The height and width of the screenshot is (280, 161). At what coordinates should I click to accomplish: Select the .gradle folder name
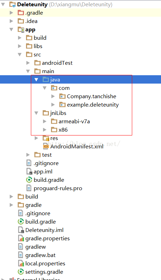pos(34,13)
